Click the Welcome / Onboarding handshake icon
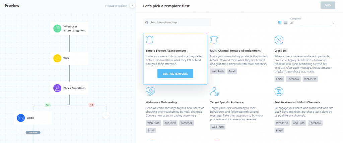 150,91
